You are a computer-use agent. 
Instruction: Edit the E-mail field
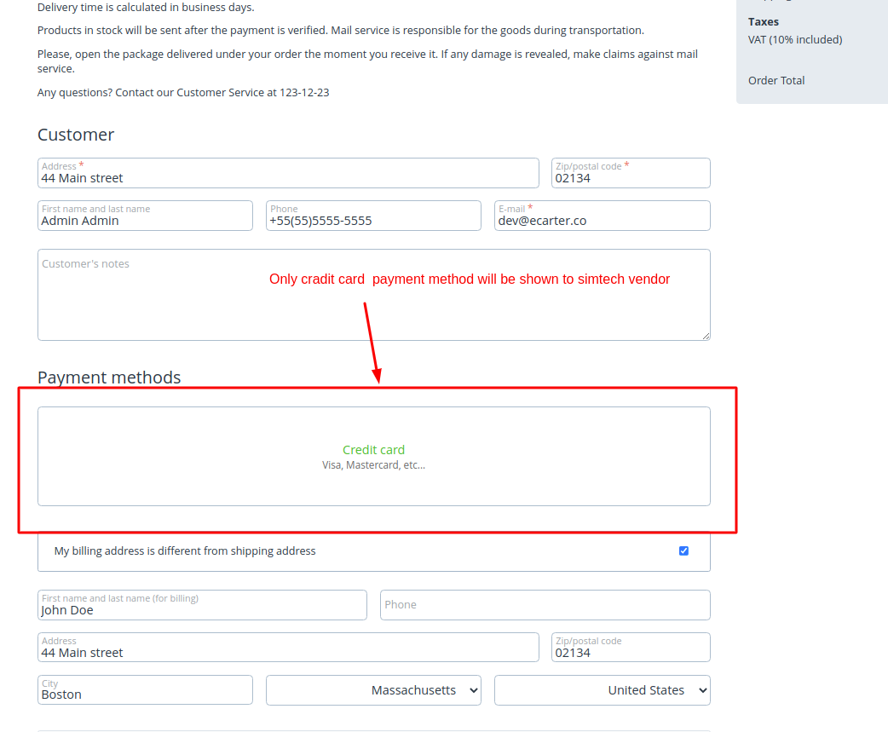603,216
